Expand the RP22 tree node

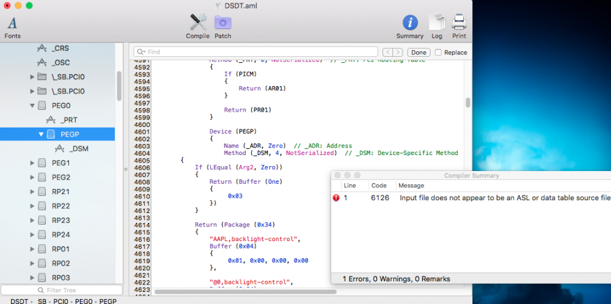pos(32,206)
